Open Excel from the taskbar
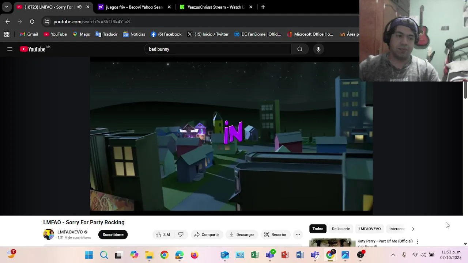This screenshot has height=263, width=468. [x=255, y=255]
